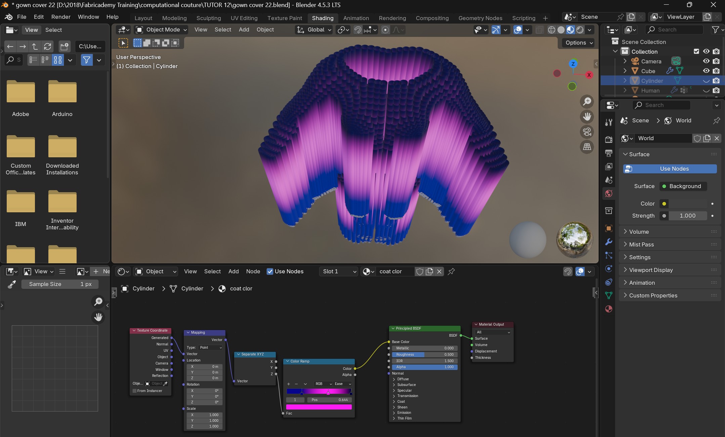Open the Slot 1 material dropdown

tap(339, 271)
